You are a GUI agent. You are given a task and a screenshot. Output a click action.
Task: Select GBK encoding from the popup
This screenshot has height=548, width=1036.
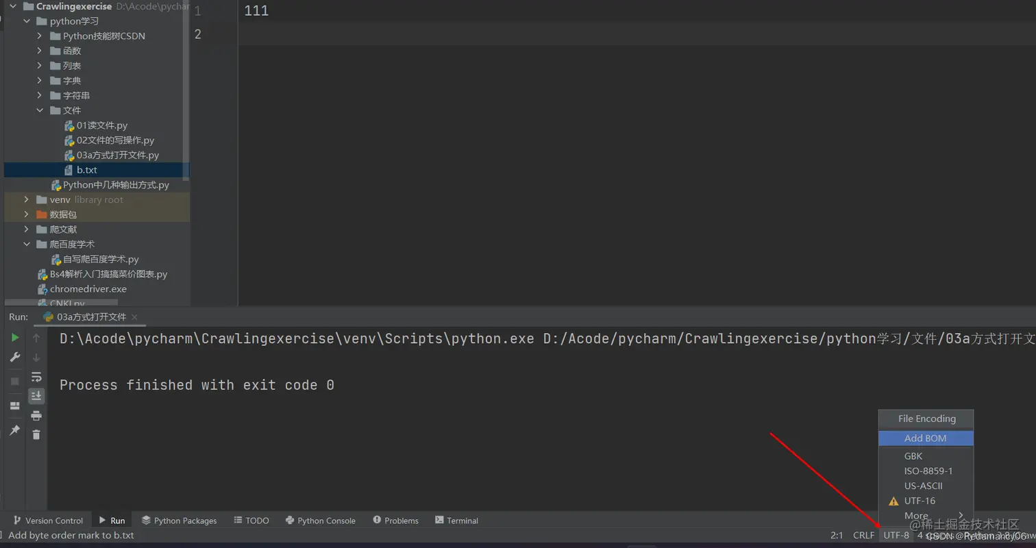(x=926, y=456)
